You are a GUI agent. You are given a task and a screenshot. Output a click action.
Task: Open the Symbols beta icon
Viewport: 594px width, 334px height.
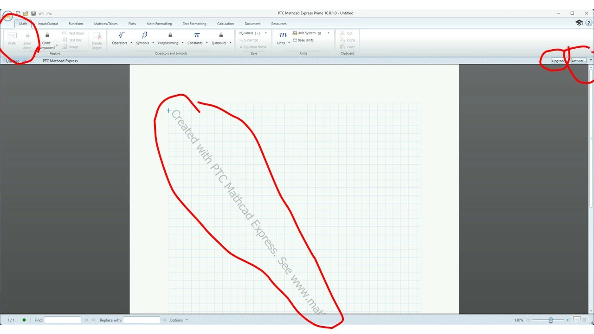(x=144, y=35)
